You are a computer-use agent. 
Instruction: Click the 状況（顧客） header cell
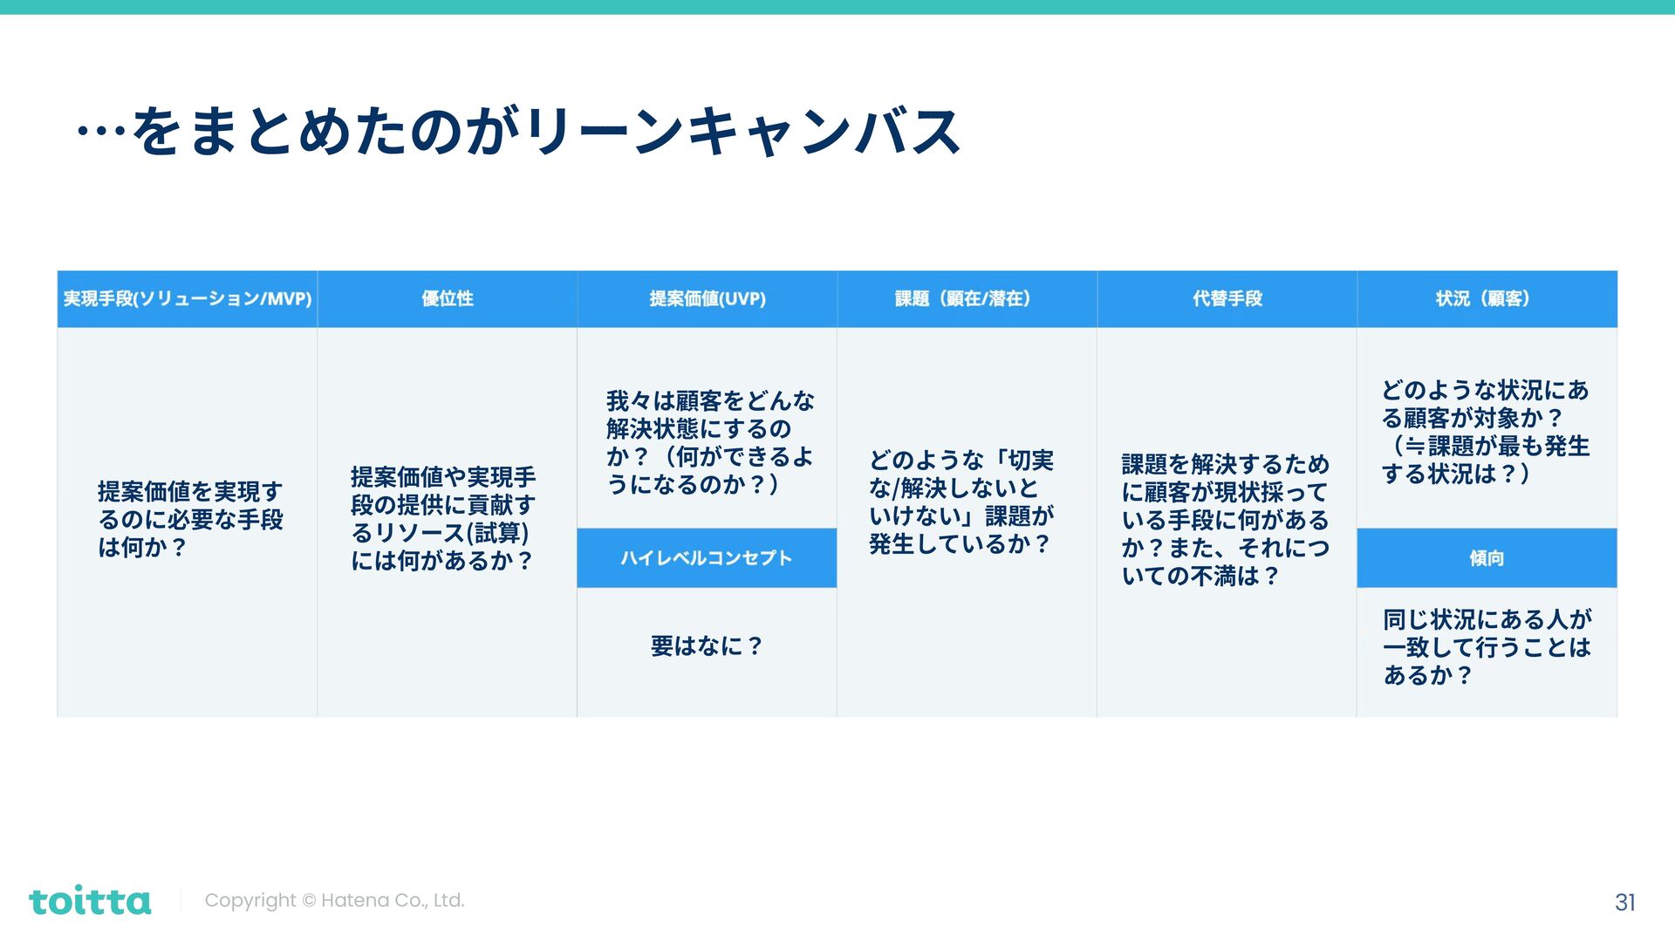pyautogui.click(x=1486, y=299)
